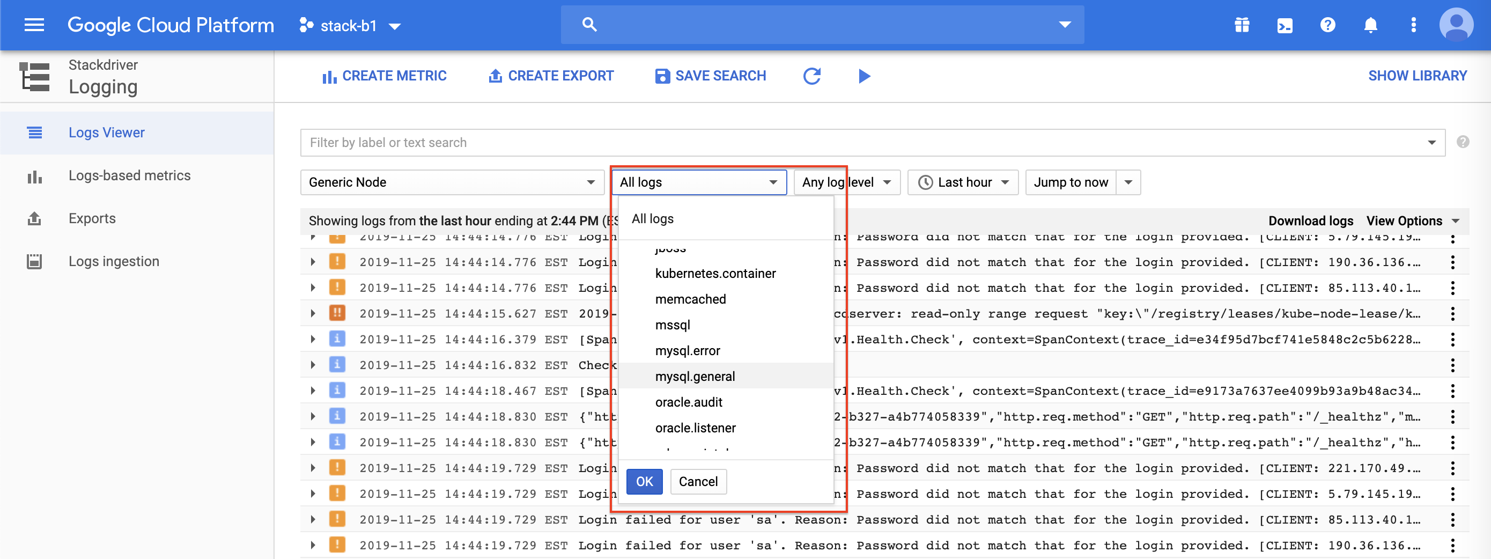The height and width of the screenshot is (559, 1491).
Task: Open the top bar three-dot settings menu
Action: point(1413,25)
